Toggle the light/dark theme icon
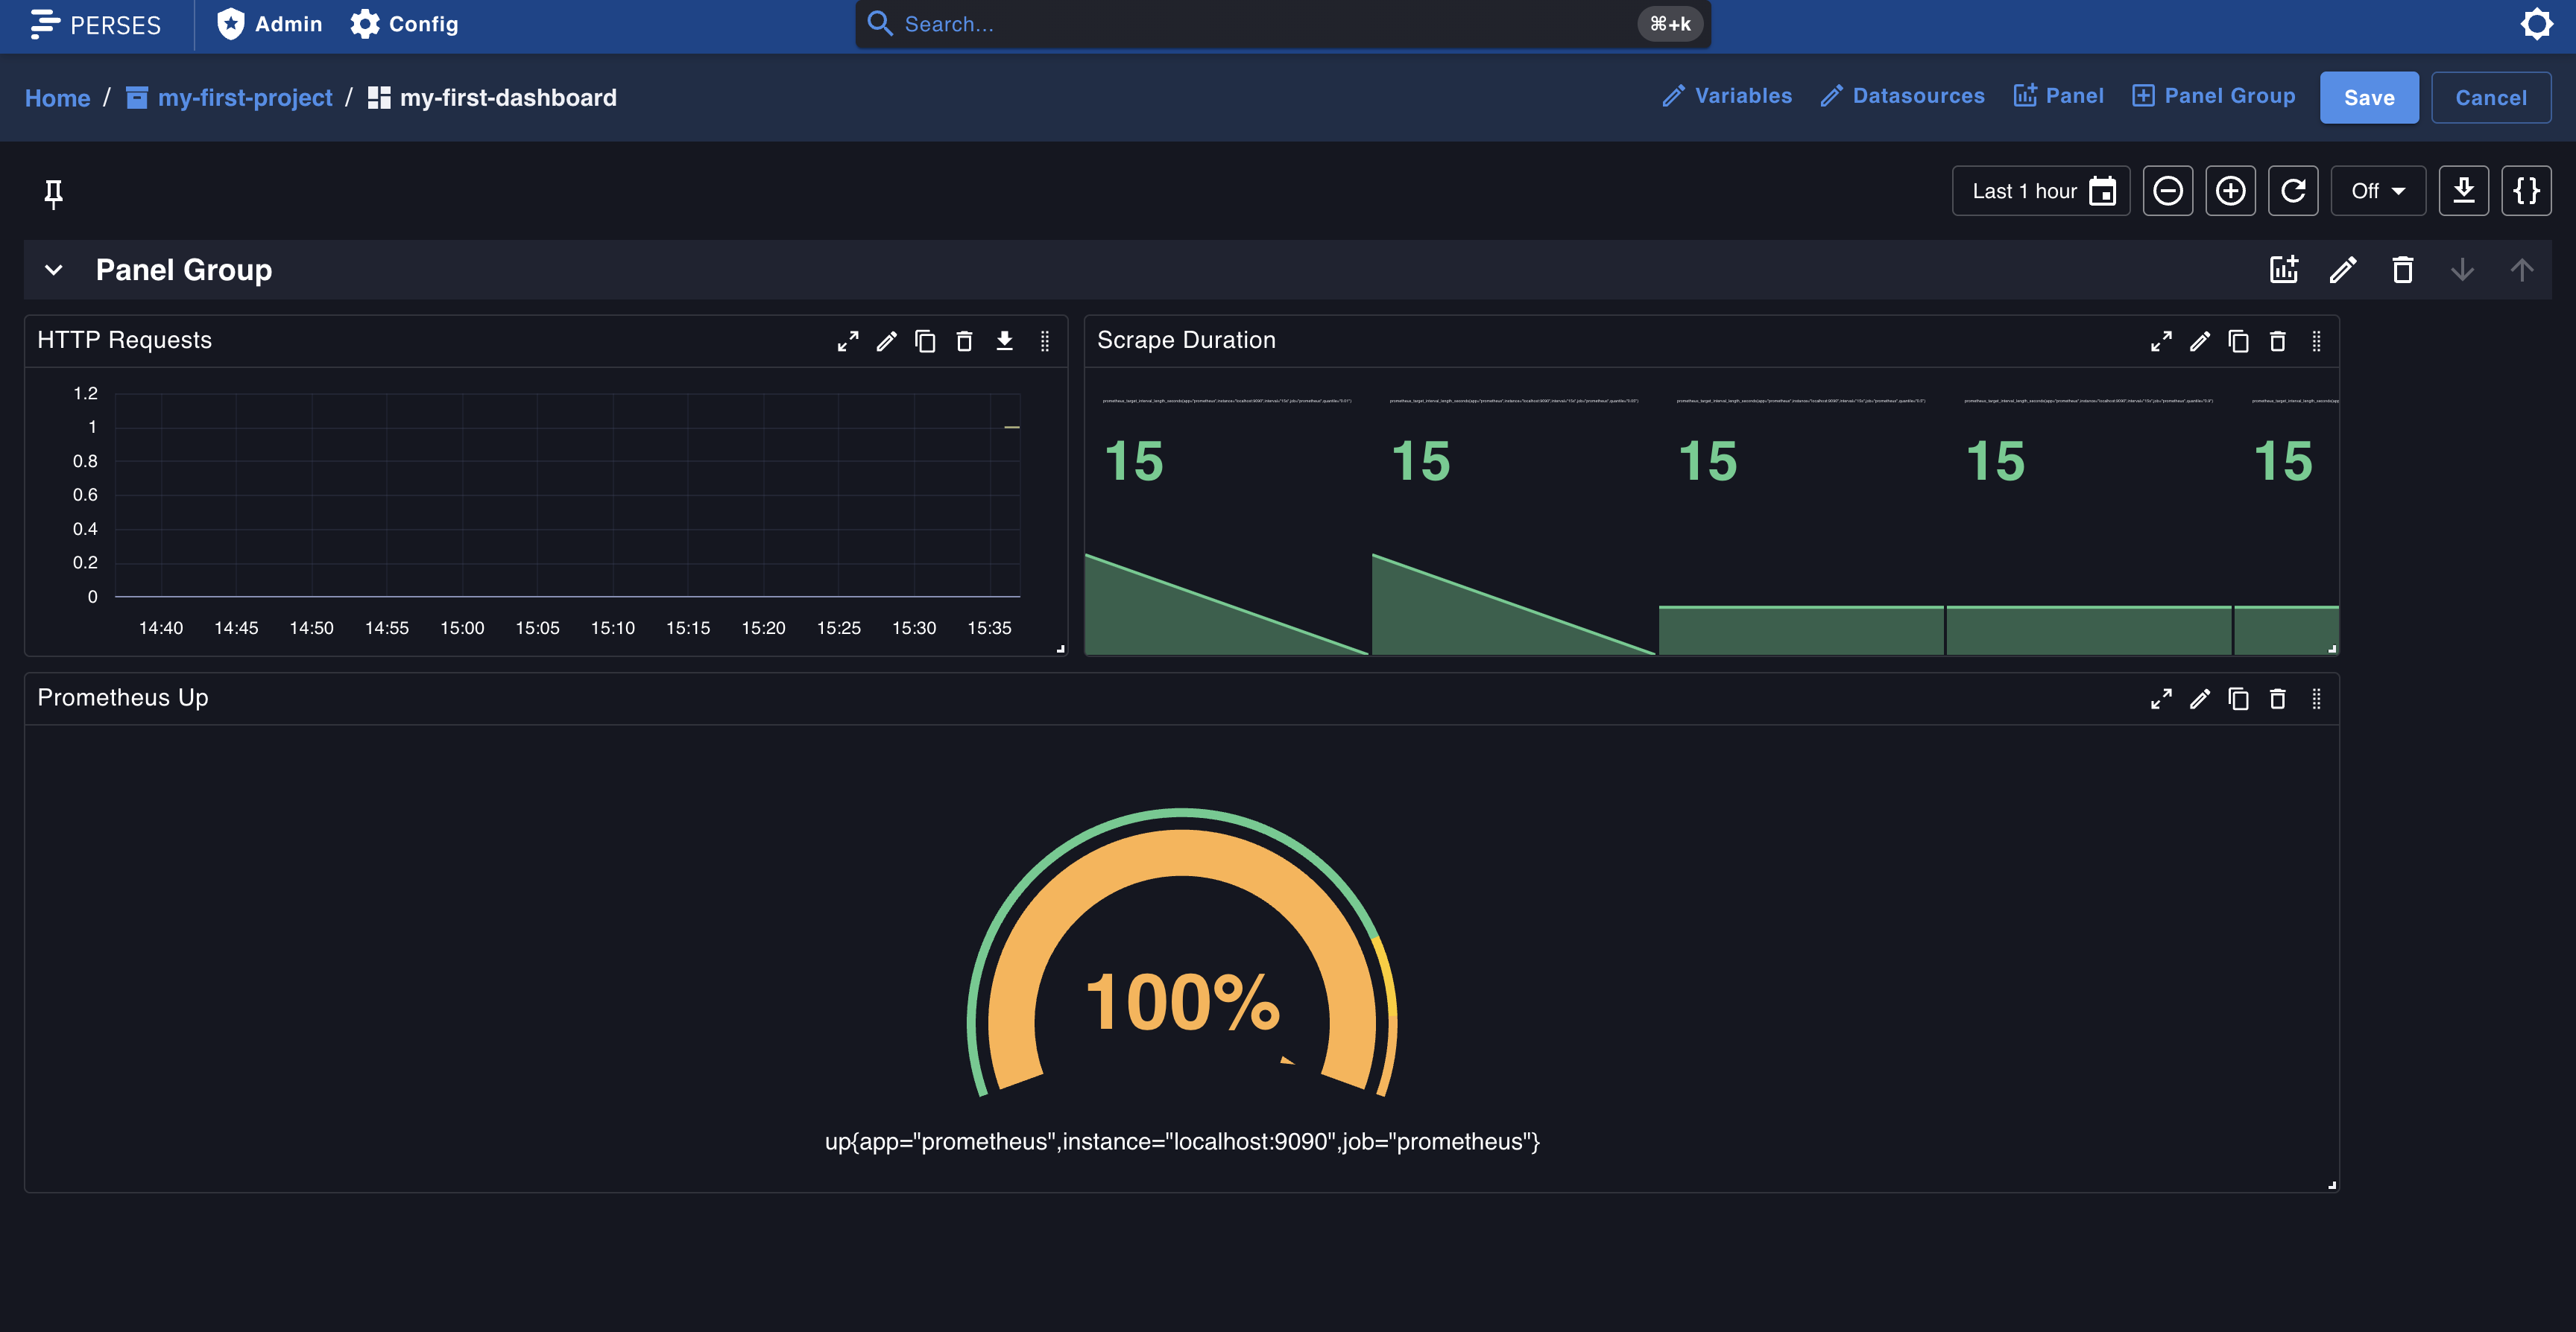Image resolution: width=2576 pixels, height=1332 pixels. (x=2536, y=24)
